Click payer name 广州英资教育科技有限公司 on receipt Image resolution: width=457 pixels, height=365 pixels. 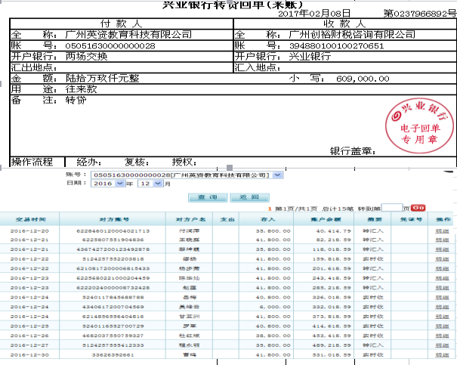coord(128,35)
